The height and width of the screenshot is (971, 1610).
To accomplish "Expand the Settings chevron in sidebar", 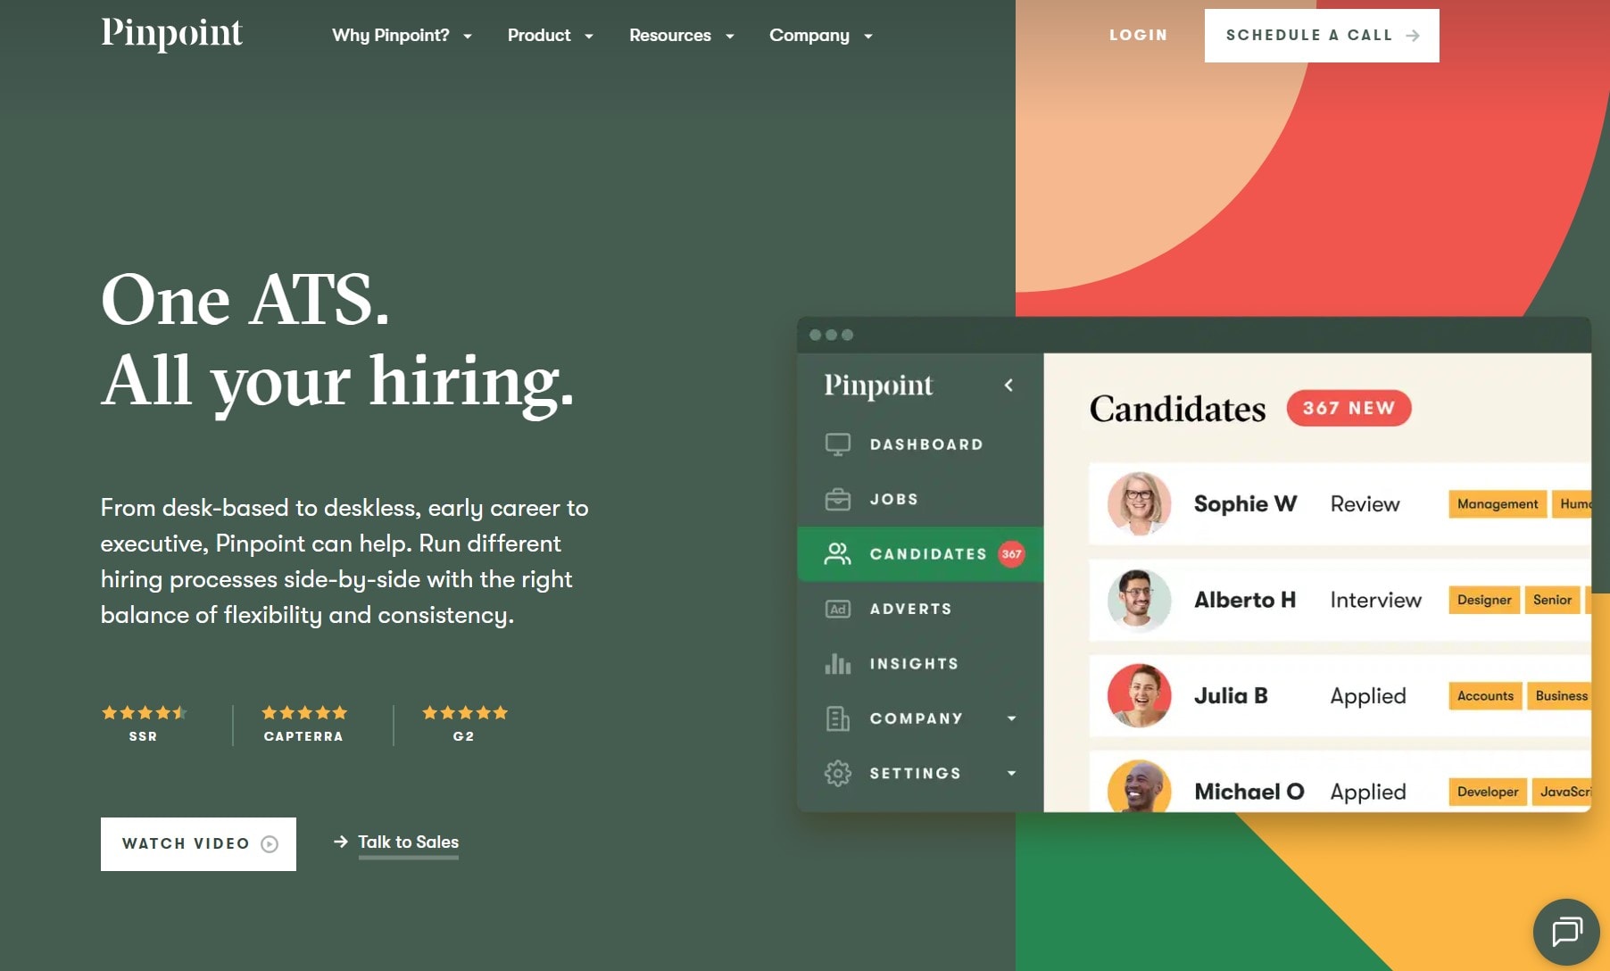I will point(1010,773).
